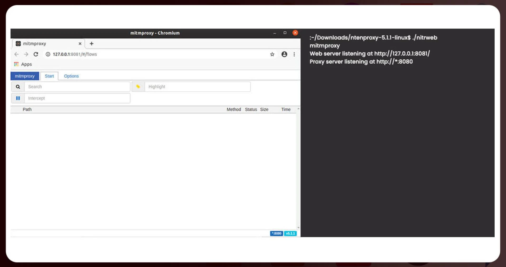Go back using the browser arrow
Viewport: 506px width, 267px height.
pyautogui.click(x=17, y=54)
